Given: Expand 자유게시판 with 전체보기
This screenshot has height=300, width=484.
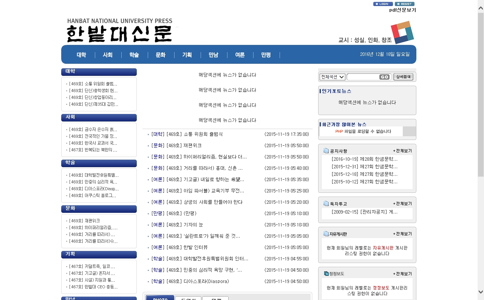Looking at the screenshot, I should [x=402, y=234].
